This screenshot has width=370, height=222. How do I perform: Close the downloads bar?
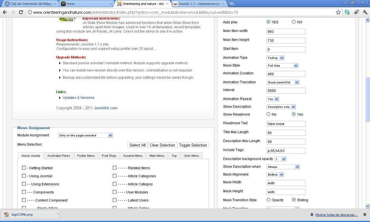(365, 215)
